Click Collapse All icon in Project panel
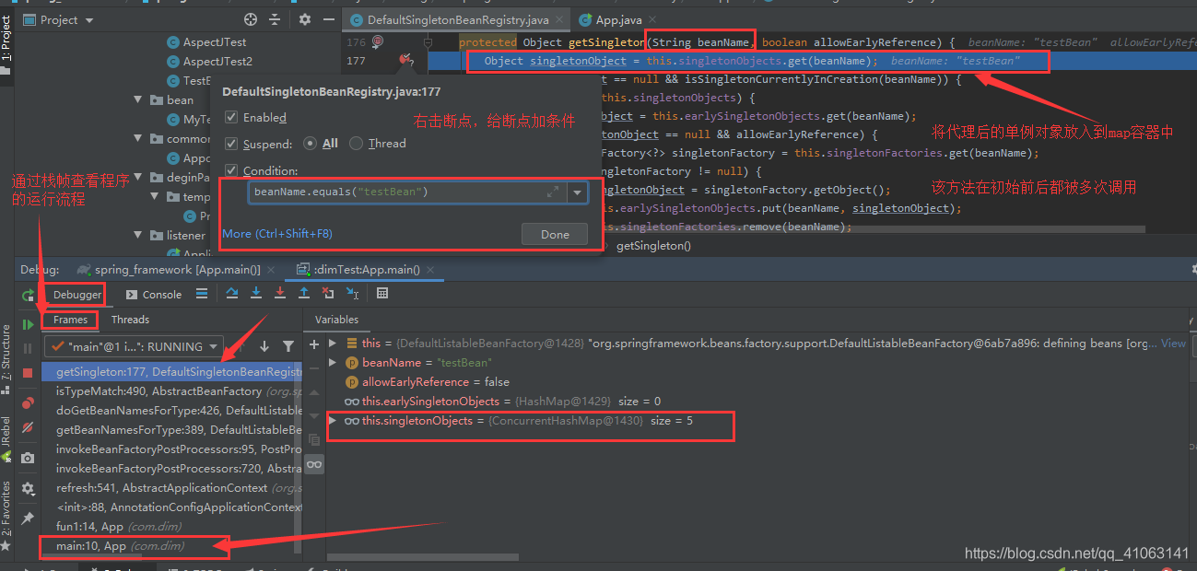The image size is (1197, 571). pyautogui.click(x=275, y=19)
